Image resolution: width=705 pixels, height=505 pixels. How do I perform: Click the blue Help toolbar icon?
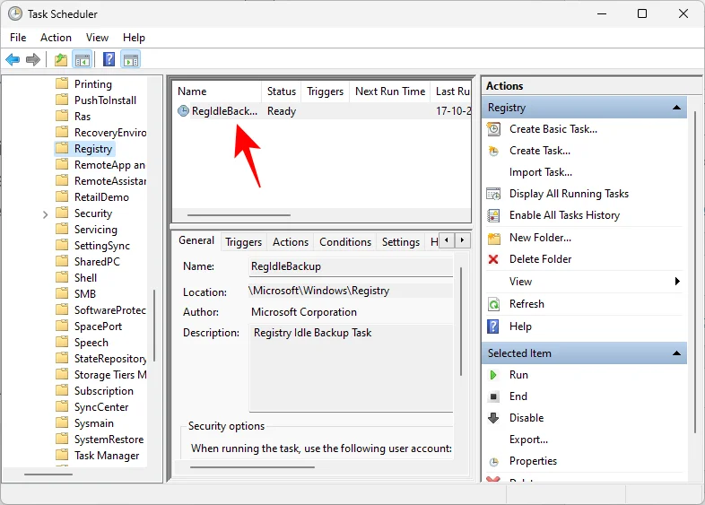pyautogui.click(x=108, y=60)
